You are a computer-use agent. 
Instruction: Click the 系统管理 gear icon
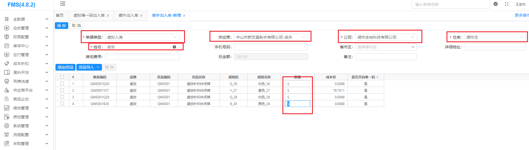click(x=7, y=126)
